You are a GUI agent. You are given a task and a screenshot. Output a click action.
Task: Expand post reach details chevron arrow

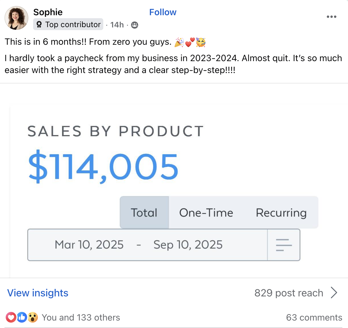tap(334, 293)
